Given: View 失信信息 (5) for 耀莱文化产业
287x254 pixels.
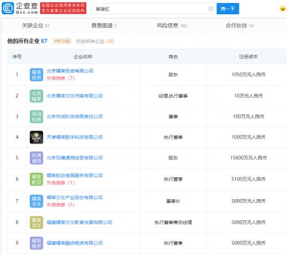Looking at the screenshot, I should [60, 205].
